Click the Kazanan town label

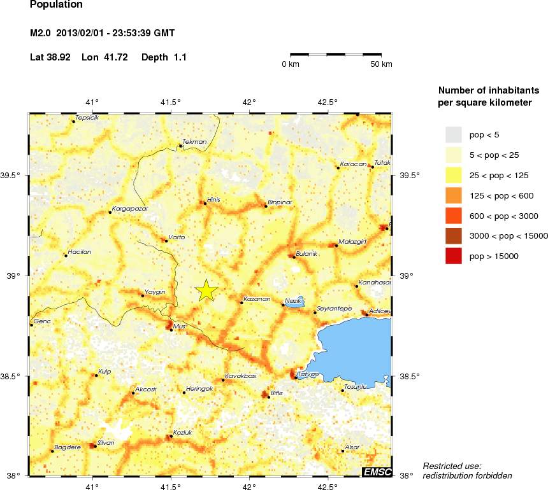pyautogui.click(x=257, y=298)
